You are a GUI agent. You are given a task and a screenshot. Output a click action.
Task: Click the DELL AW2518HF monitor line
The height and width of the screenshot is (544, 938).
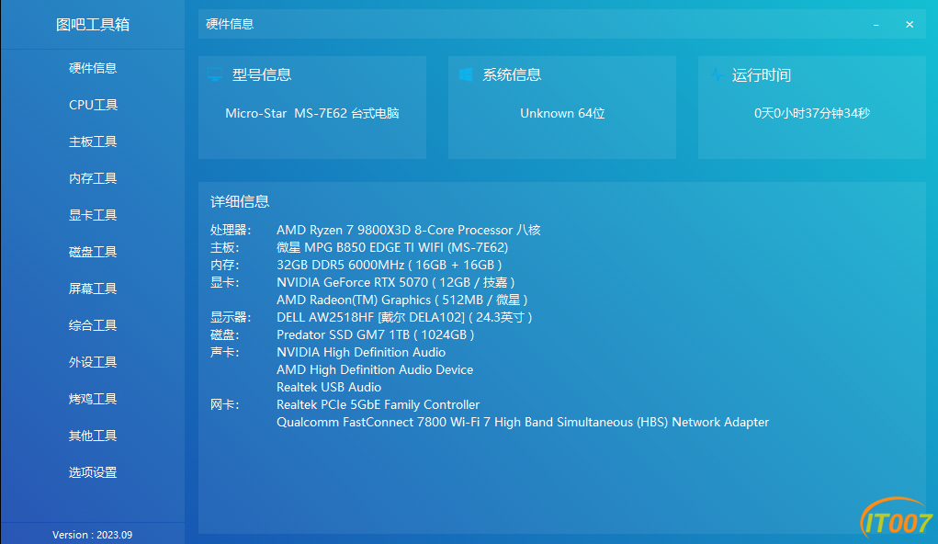[404, 317]
